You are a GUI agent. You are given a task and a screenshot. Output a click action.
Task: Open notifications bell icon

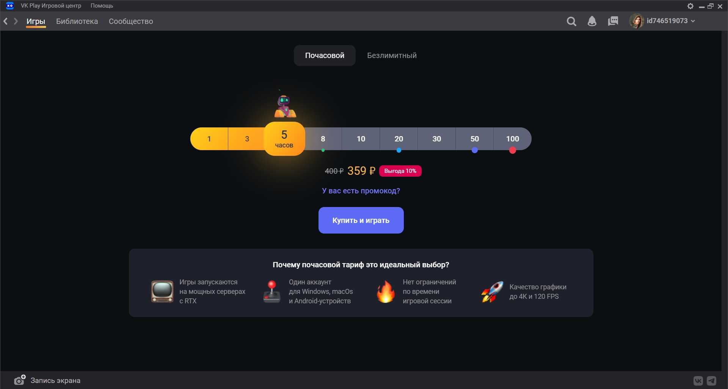592,21
